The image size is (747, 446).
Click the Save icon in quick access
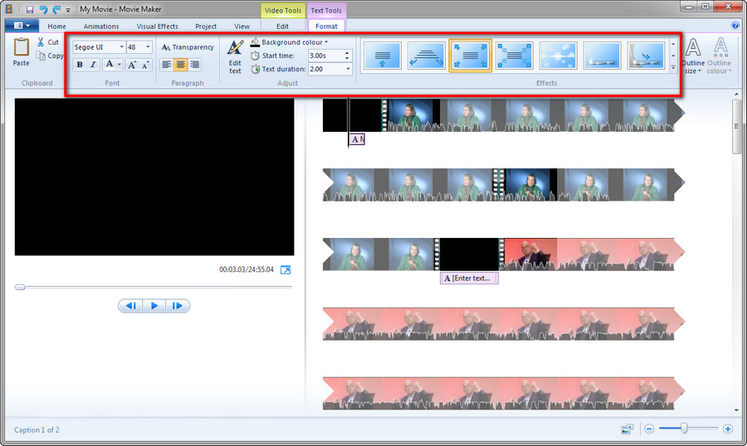tap(30, 9)
